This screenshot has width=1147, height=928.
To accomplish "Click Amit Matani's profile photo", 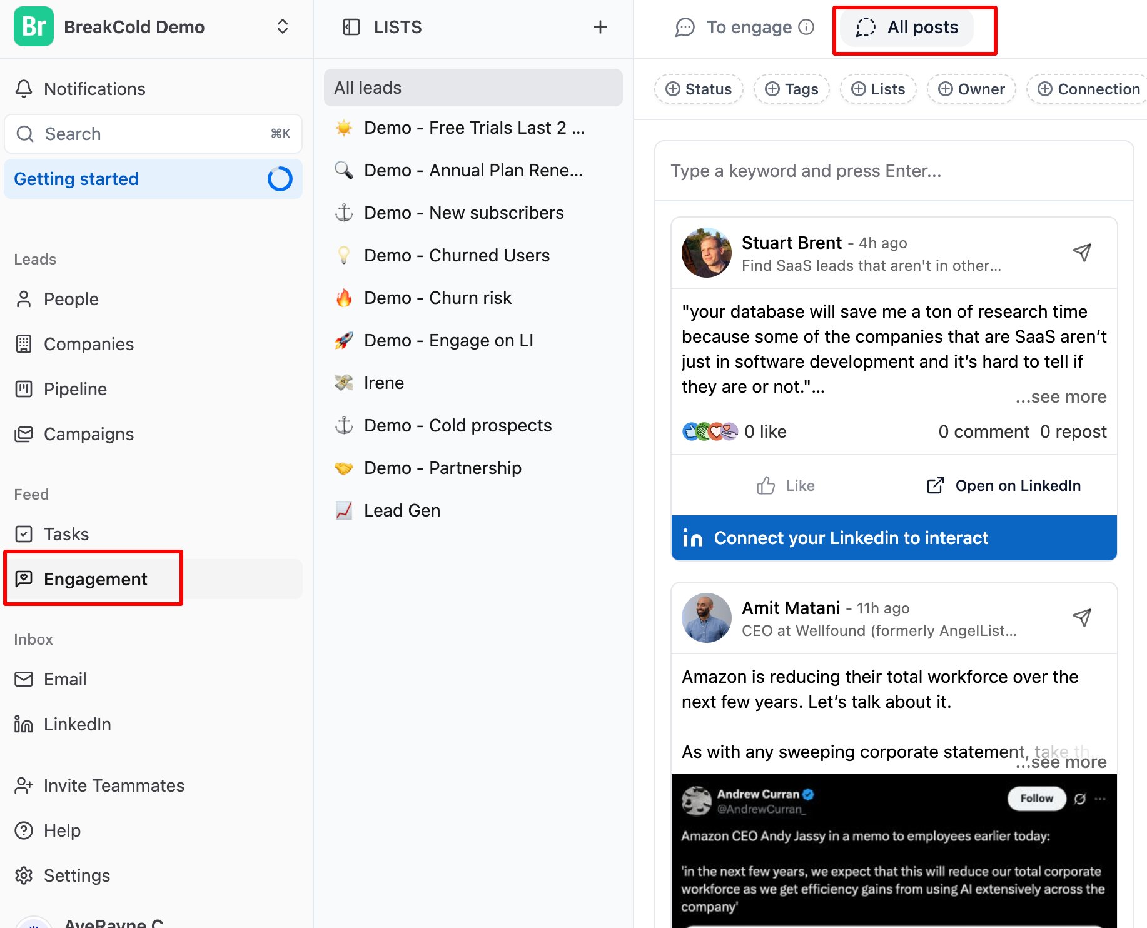I will click(x=706, y=618).
